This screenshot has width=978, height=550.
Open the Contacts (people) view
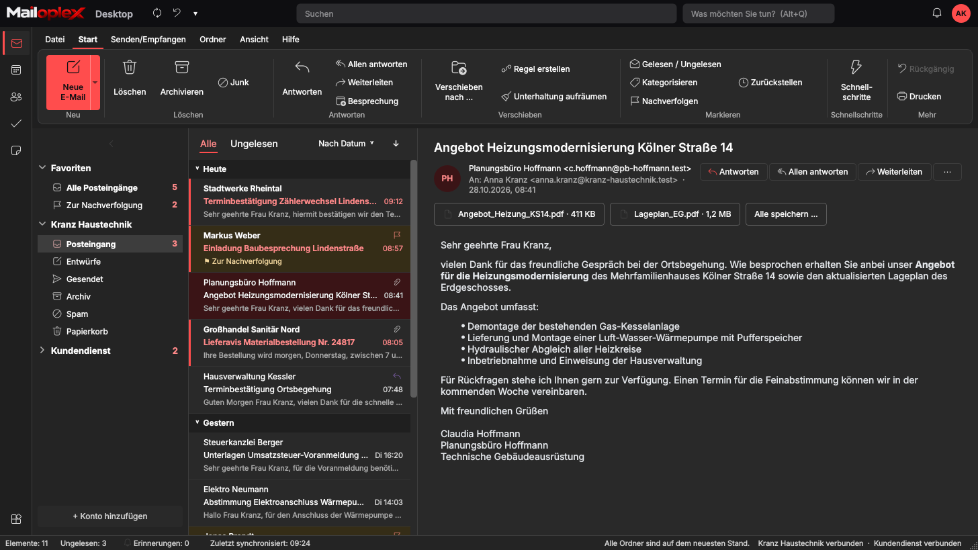pos(16,97)
